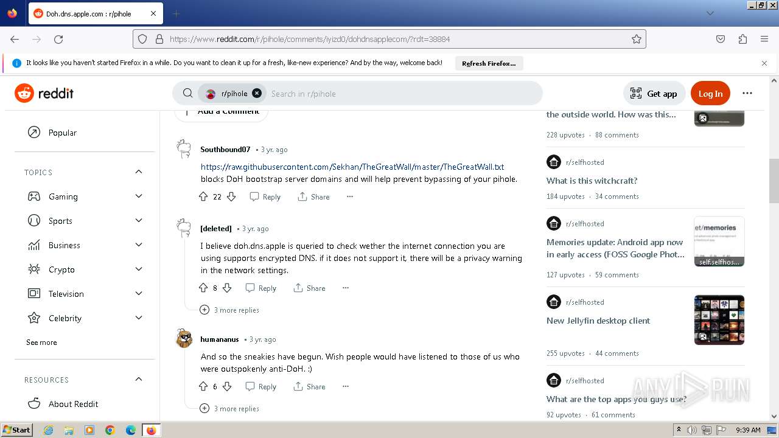Image resolution: width=779 pixels, height=438 pixels.
Task: Open 'What are the top apps' post
Action: 617,399
